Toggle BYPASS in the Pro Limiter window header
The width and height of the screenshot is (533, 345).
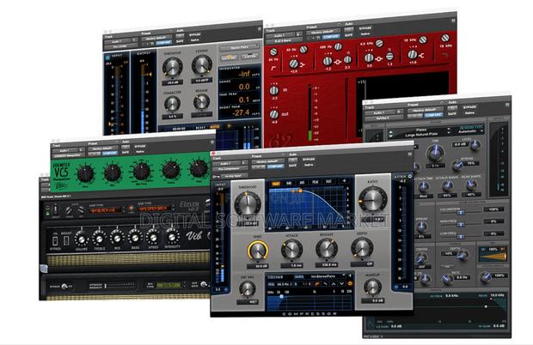tap(195, 34)
